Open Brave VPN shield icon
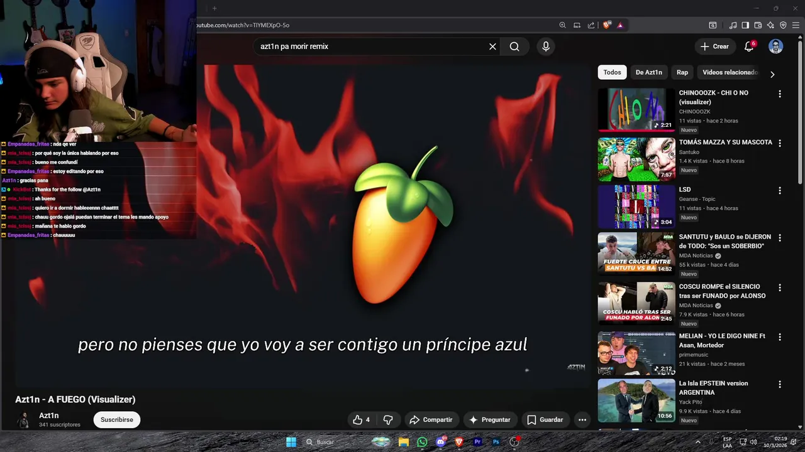 [783, 25]
